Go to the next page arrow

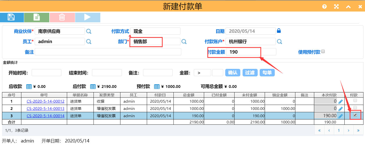(x=348, y=130)
